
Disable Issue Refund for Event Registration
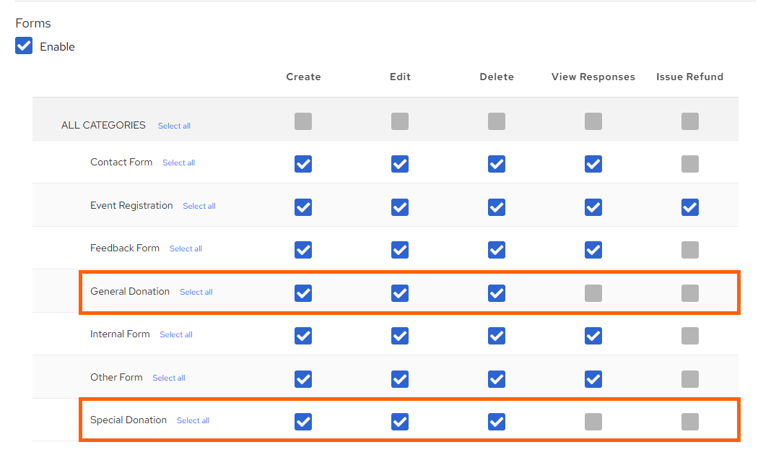point(689,207)
